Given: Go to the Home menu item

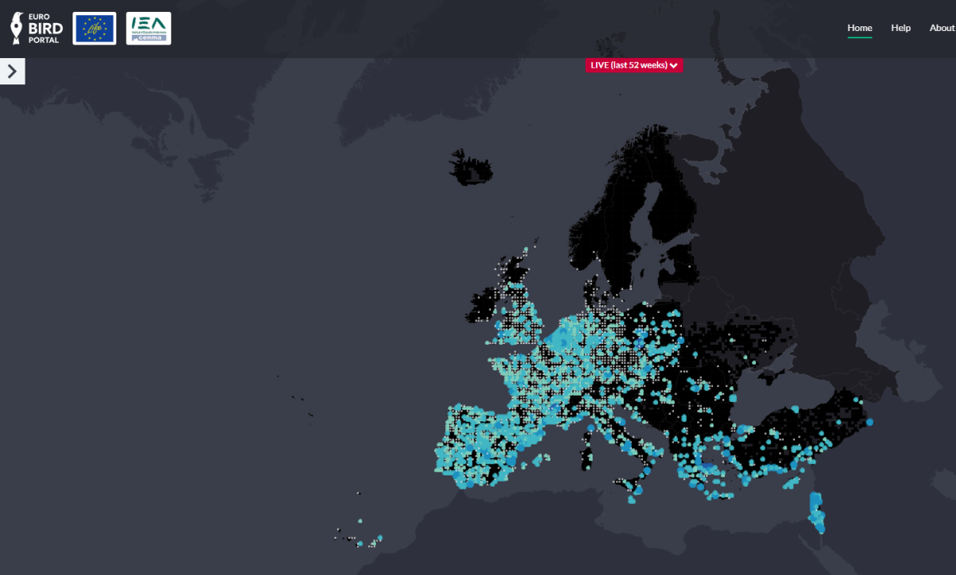Looking at the screenshot, I should click(x=860, y=28).
